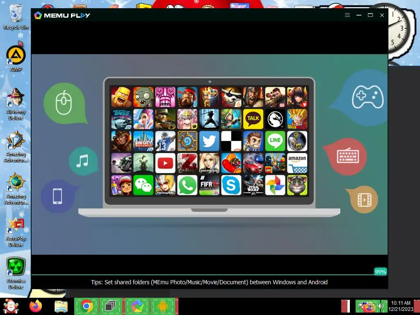This screenshot has height=315, width=420.
Task: Open the MEmu Play hamburger menu
Action: tap(347, 15)
